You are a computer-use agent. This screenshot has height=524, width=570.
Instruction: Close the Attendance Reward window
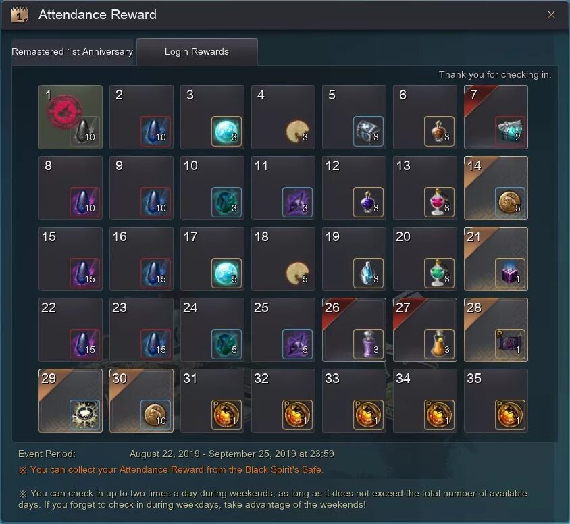click(x=551, y=15)
